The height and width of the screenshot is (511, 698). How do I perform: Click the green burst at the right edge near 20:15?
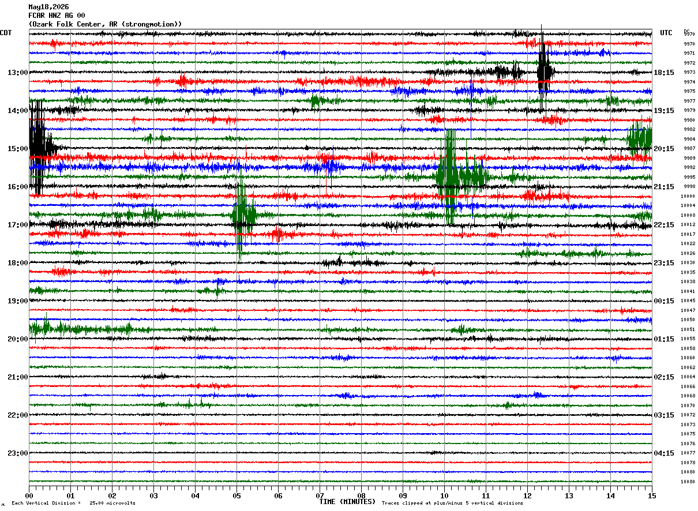[x=639, y=138]
